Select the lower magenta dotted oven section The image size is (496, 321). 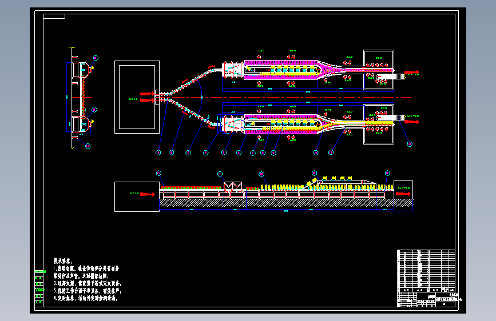click(x=280, y=125)
